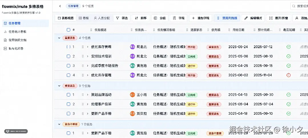The height and width of the screenshot is (138, 308).
Task: Open the 分组 grouping button
Action: point(160,18)
